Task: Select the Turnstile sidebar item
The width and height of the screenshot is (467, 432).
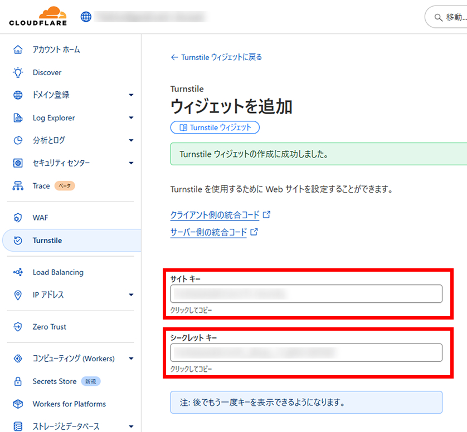Action: (x=72, y=240)
